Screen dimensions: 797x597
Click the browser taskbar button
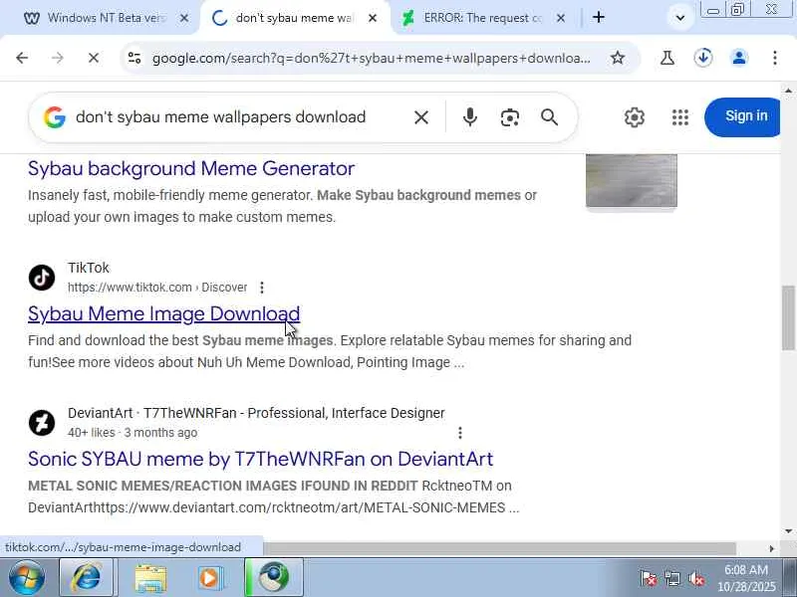pos(275,577)
